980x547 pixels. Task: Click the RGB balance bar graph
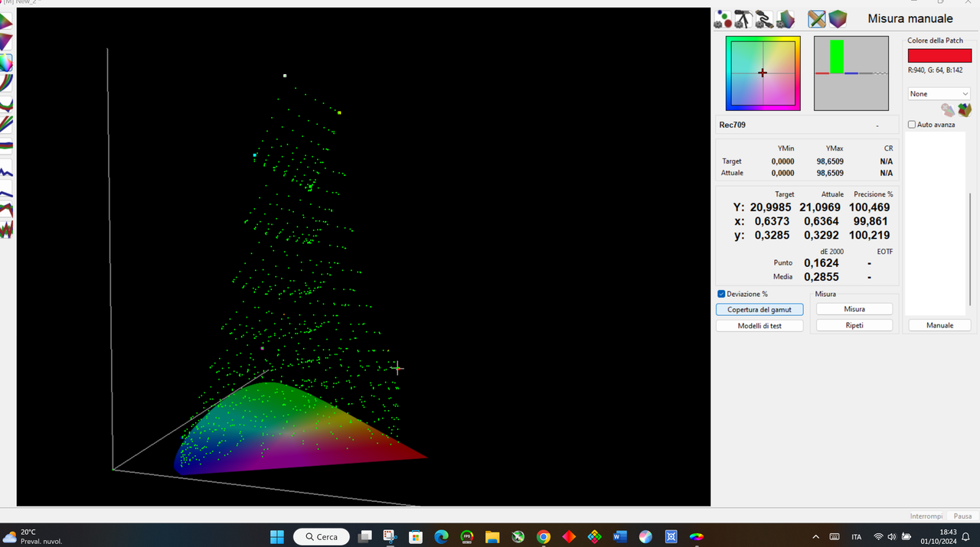(x=851, y=73)
